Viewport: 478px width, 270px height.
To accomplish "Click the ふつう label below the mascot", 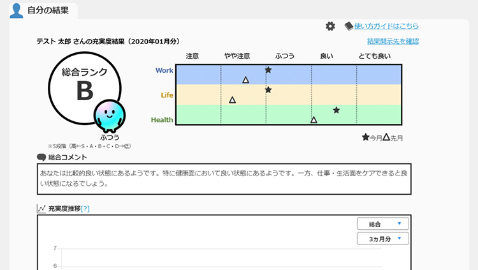I will 110,137.
